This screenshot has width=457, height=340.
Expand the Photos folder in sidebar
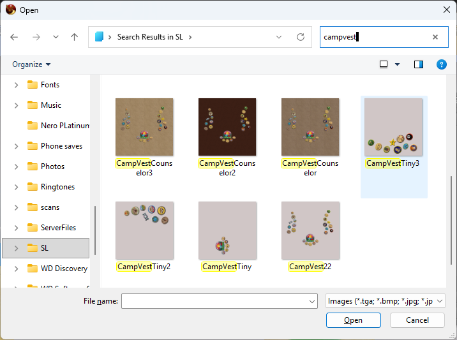(16, 166)
